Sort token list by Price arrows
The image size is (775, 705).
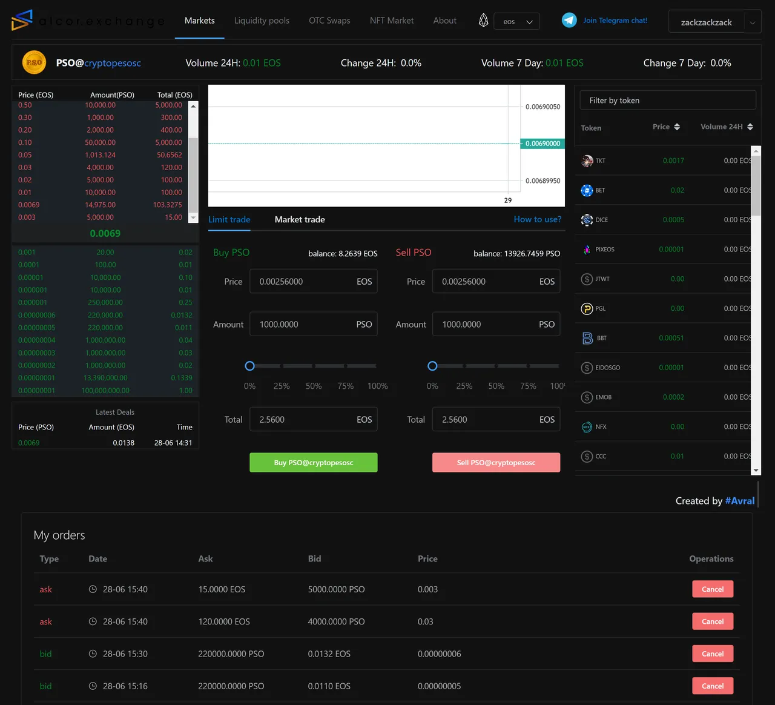677,127
